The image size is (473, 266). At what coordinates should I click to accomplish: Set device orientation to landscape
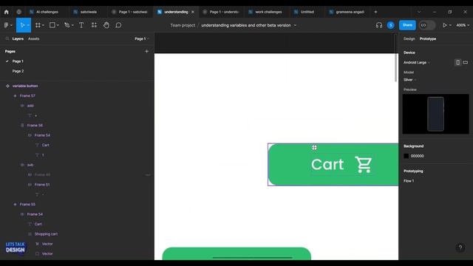pyautogui.click(x=466, y=62)
